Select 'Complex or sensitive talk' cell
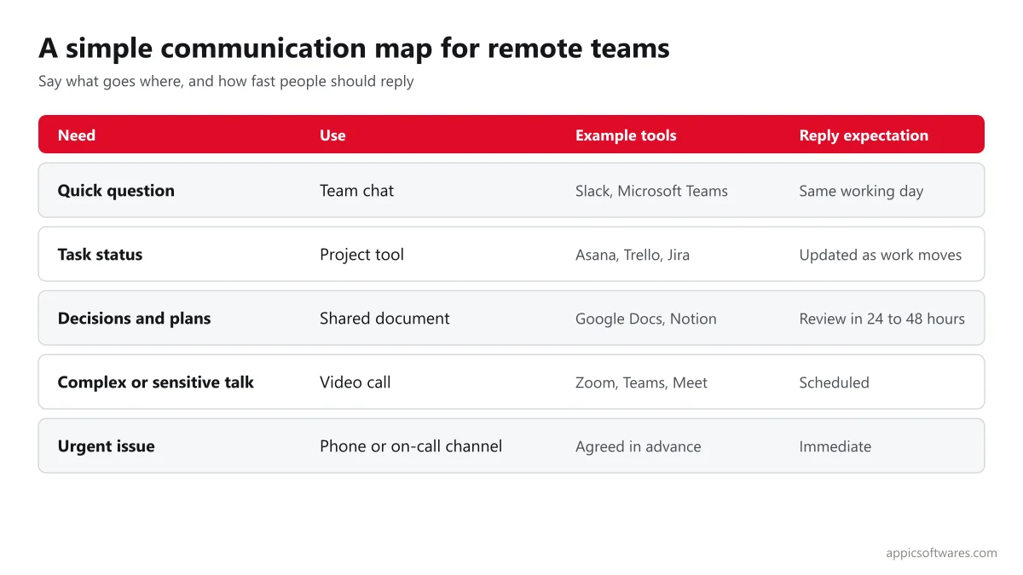This screenshot has width=1023, height=575. pyautogui.click(x=156, y=382)
